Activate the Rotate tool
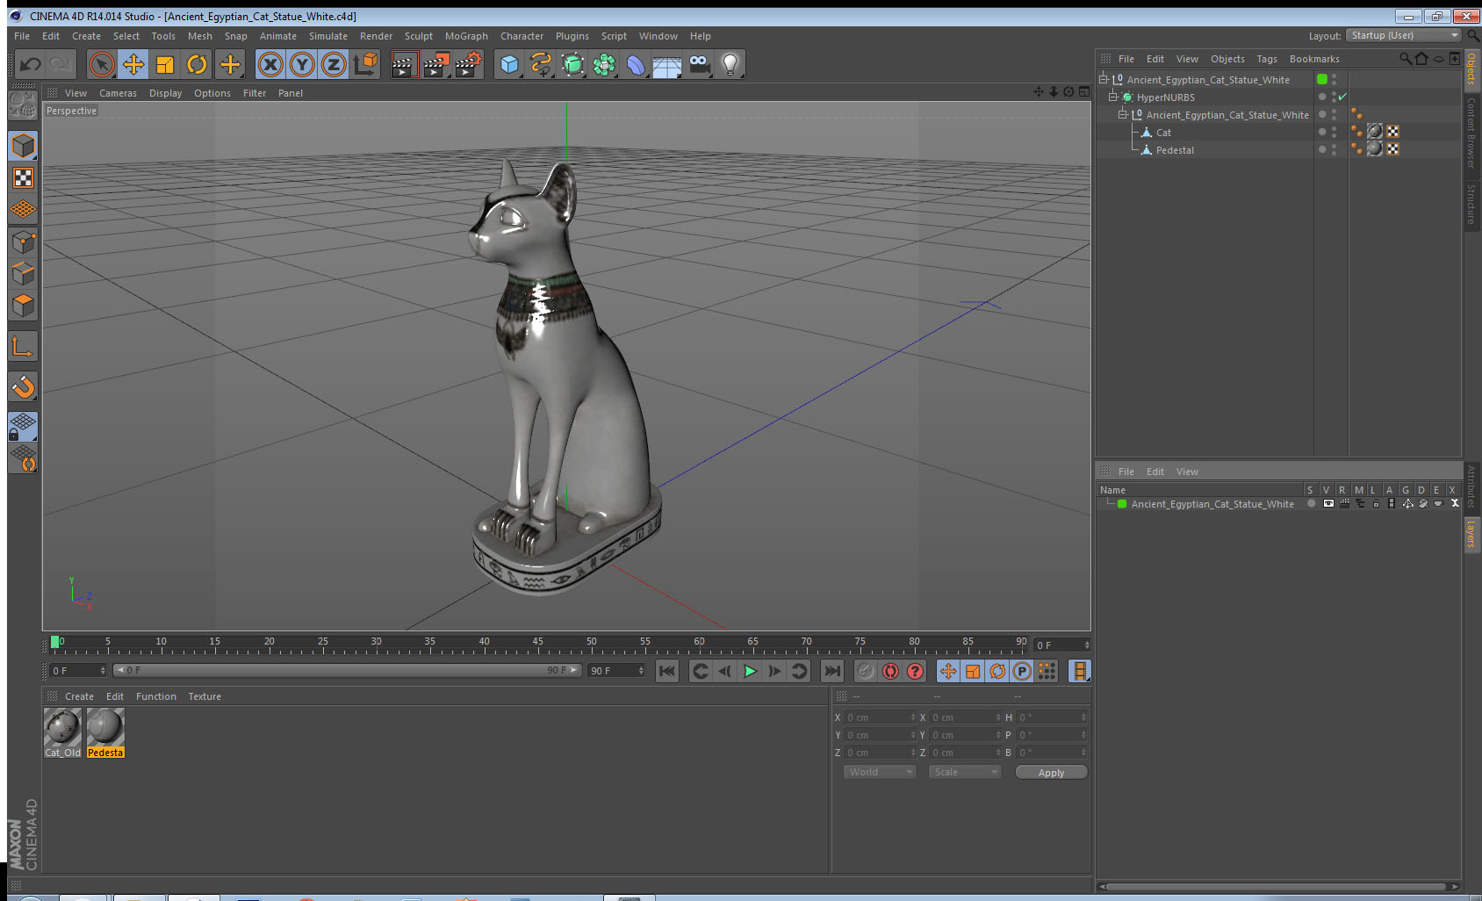The height and width of the screenshot is (901, 1482). 197,64
